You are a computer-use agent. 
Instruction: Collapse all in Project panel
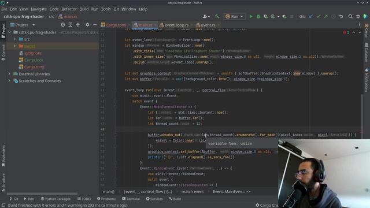pyautogui.click(x=78, y=25)
